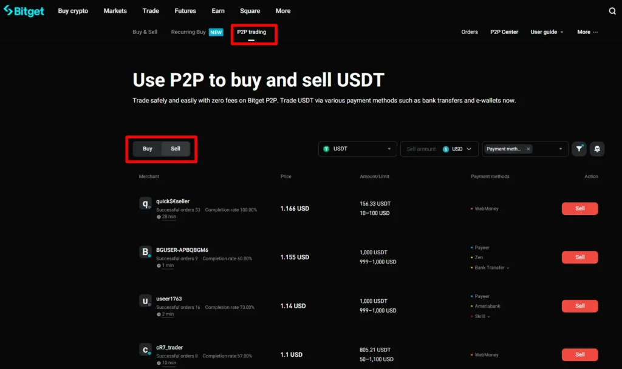Select the Sell toggle option
This screenshot has height=369, width=622.
(x=176, y=149)
